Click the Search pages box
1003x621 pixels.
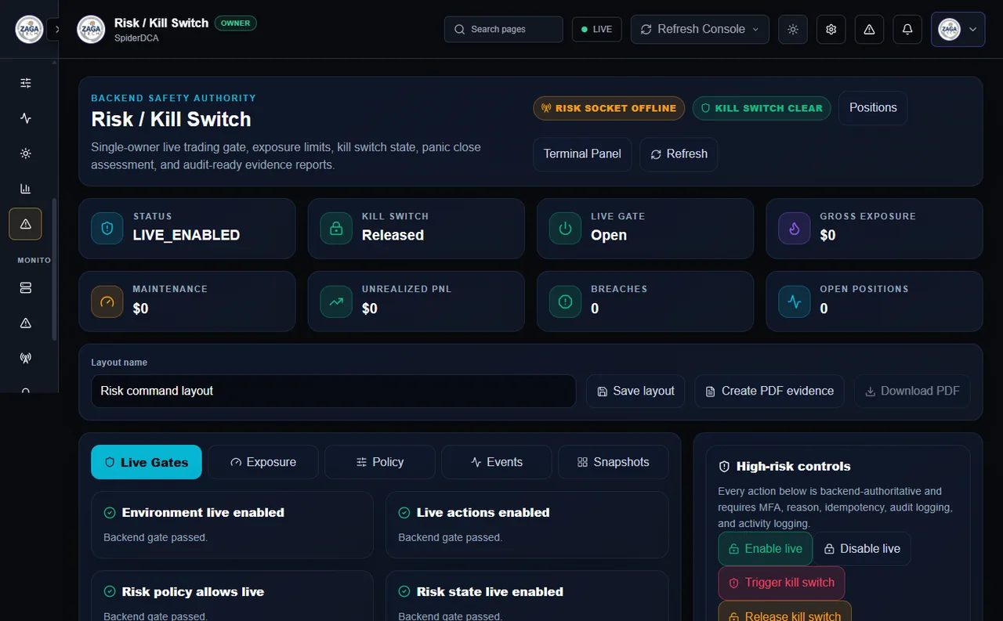[504, 29]
